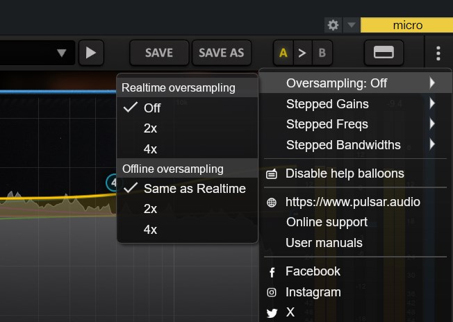
Task: Open the Stepped Bandwidths submenu
Action: [x=343, y=145]
